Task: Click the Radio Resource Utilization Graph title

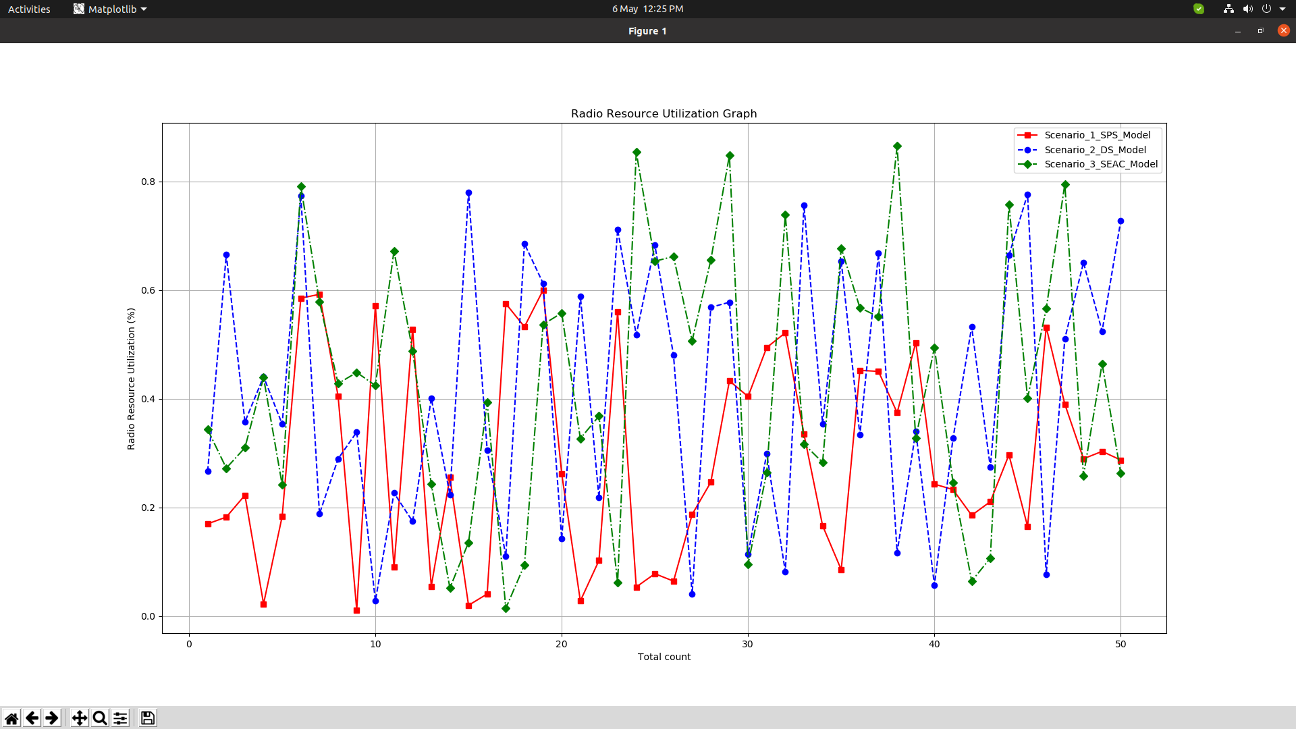Action: (x=664, y=113)
